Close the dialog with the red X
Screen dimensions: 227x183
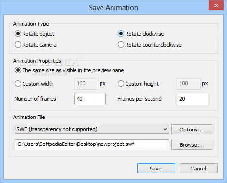[x=216, y=6]
